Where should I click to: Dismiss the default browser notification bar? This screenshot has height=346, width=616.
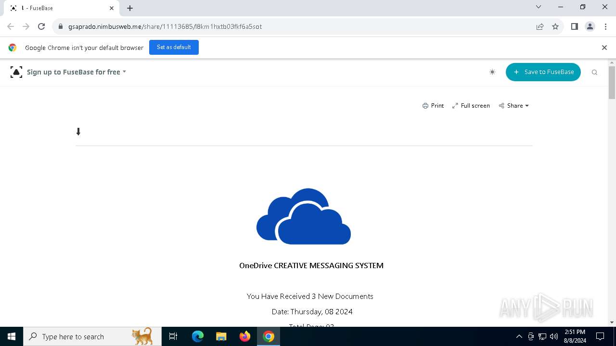point(604,48)
